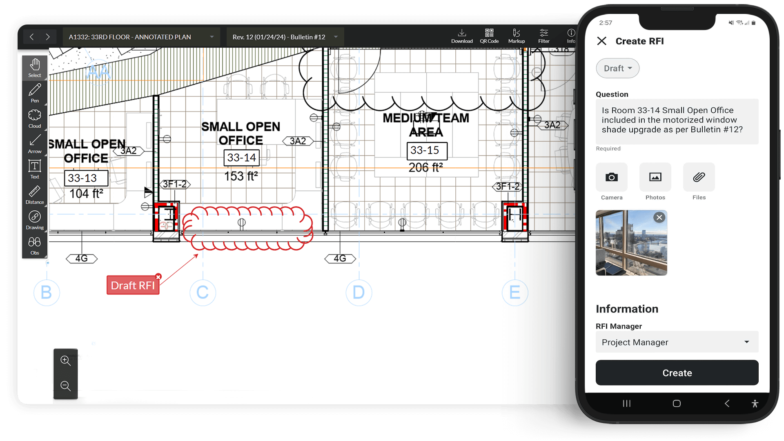Expand the Draft status dropdown
Screen dimensions: 784x441
pos(618,68)
